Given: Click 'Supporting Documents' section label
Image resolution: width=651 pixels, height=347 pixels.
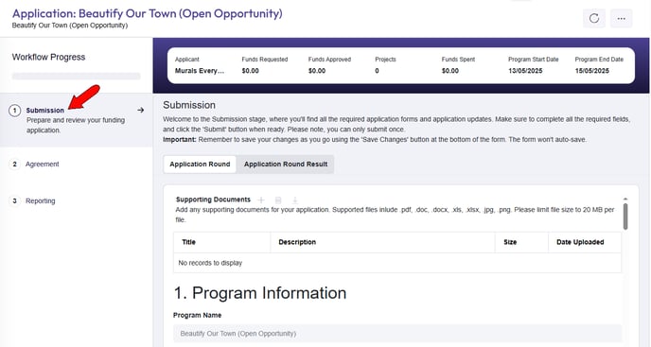Looking at the screenshot, I should [213, 200].
